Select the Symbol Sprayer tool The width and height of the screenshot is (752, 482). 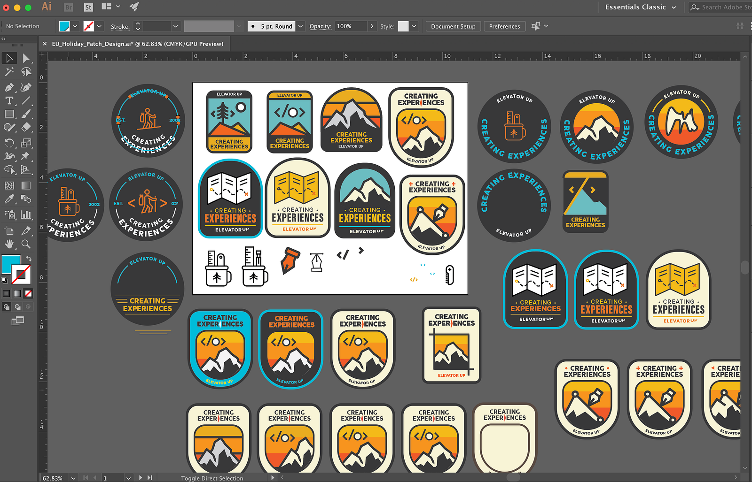pos(9,215)
